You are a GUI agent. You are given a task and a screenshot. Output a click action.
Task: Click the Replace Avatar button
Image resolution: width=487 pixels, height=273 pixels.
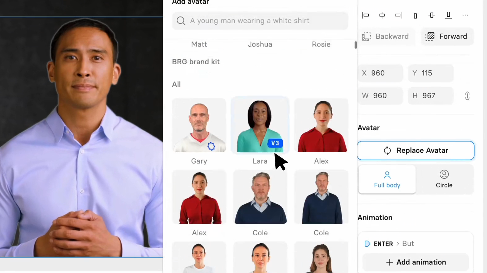pyautogui.click(x=416, y=150)
